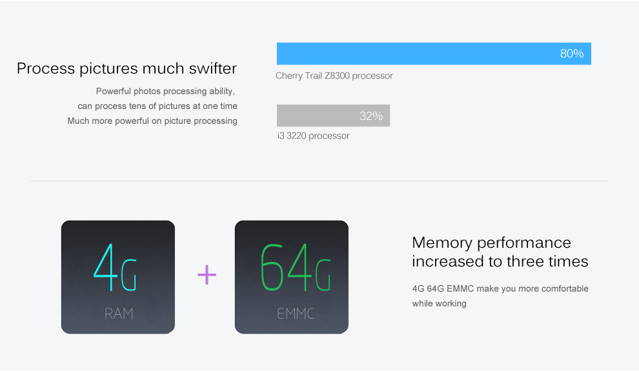Click the 4G 64G EMMC description text
639x371 pixels.
tap(500, 296)
